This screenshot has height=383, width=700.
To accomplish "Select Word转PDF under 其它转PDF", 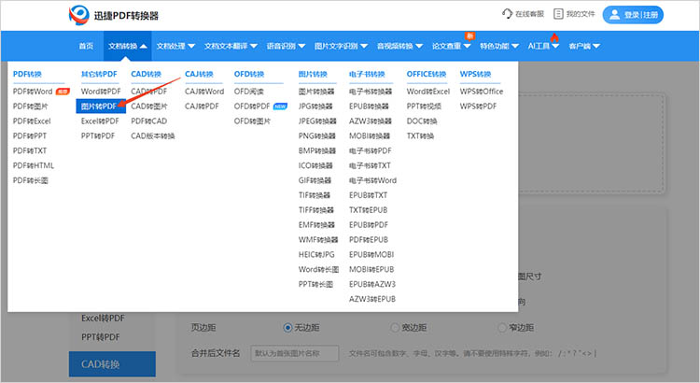I will [x=101, y=92].
